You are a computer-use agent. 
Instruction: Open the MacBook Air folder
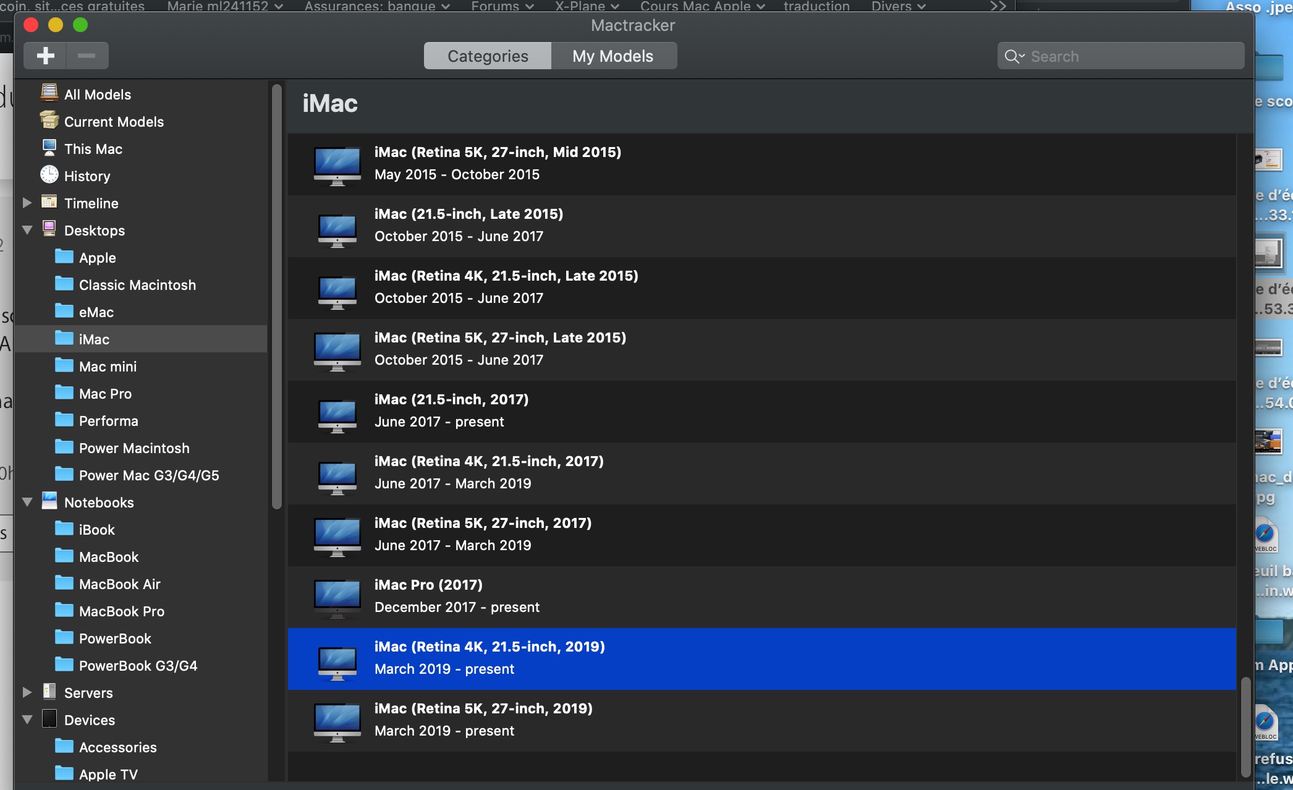click(120, 584)
